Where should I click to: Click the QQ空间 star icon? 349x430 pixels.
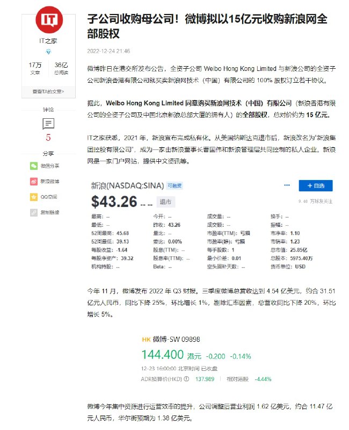pos(34,197)
